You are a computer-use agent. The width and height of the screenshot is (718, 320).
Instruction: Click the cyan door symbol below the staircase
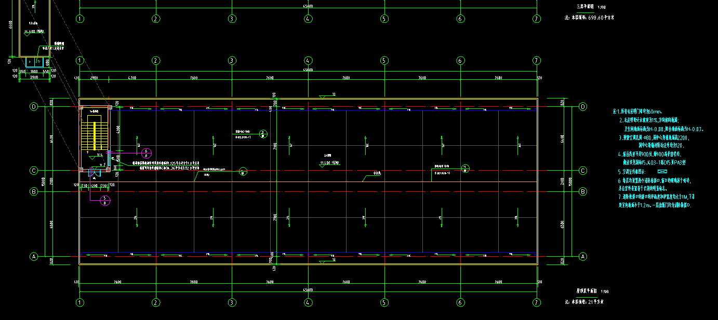click(x=95, y=172)
